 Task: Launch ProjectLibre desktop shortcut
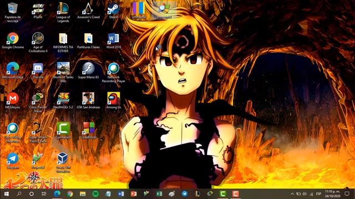tap(38, 161)
